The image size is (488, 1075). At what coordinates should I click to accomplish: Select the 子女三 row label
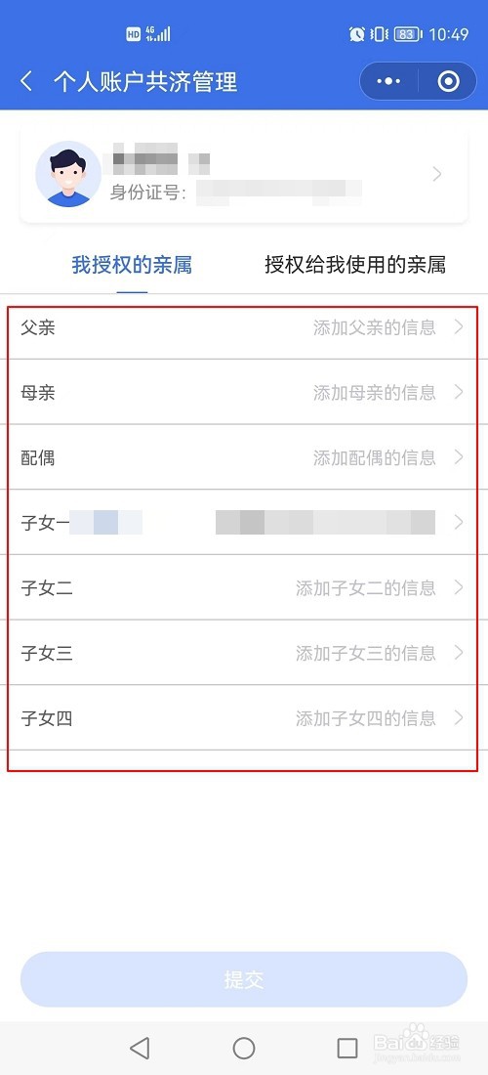pyautogui.click(x=47, y=653)
